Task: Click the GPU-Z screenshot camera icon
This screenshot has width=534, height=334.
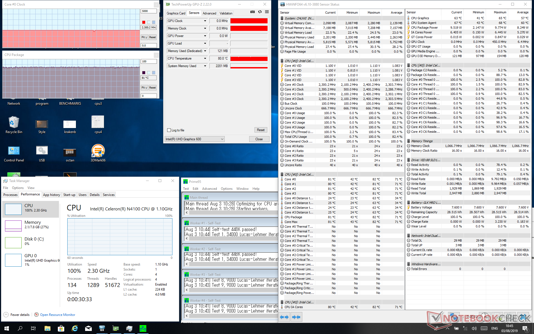Action: [x=252, y=12]
